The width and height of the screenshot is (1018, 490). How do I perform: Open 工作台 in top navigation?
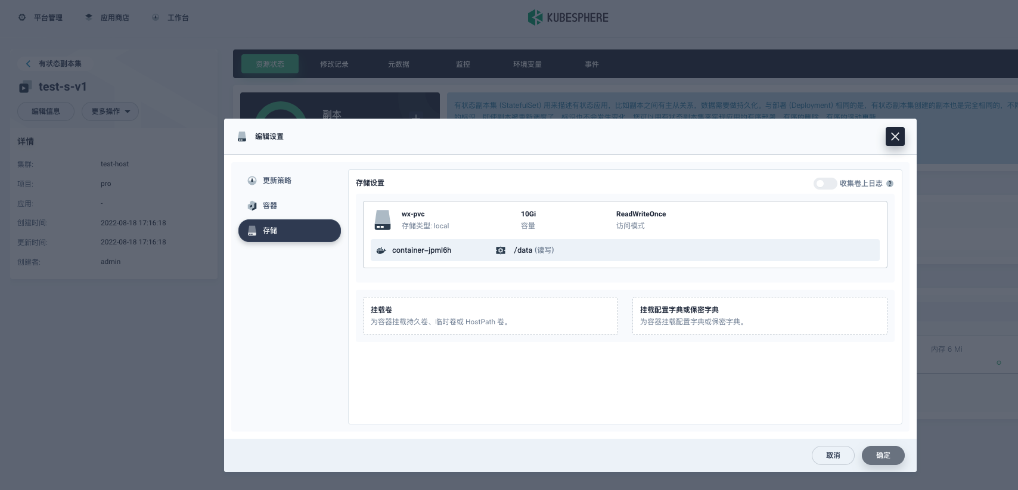[x=178, y=18]
